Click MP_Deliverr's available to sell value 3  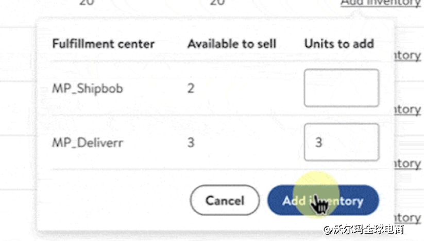tap(191, 142)
